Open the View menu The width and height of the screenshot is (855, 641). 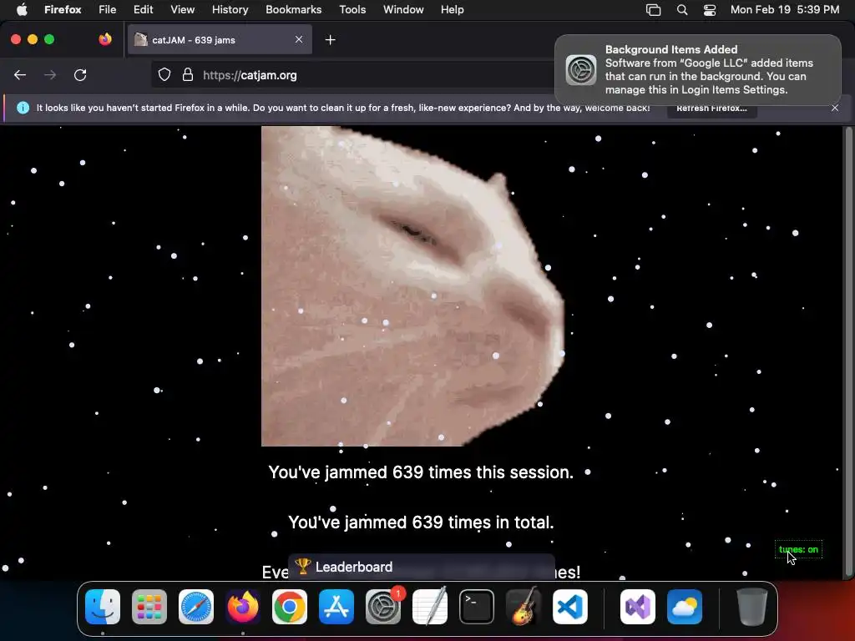pos(183,10)
